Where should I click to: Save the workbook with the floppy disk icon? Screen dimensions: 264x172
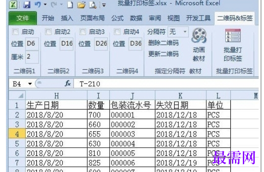pos(27,5)
